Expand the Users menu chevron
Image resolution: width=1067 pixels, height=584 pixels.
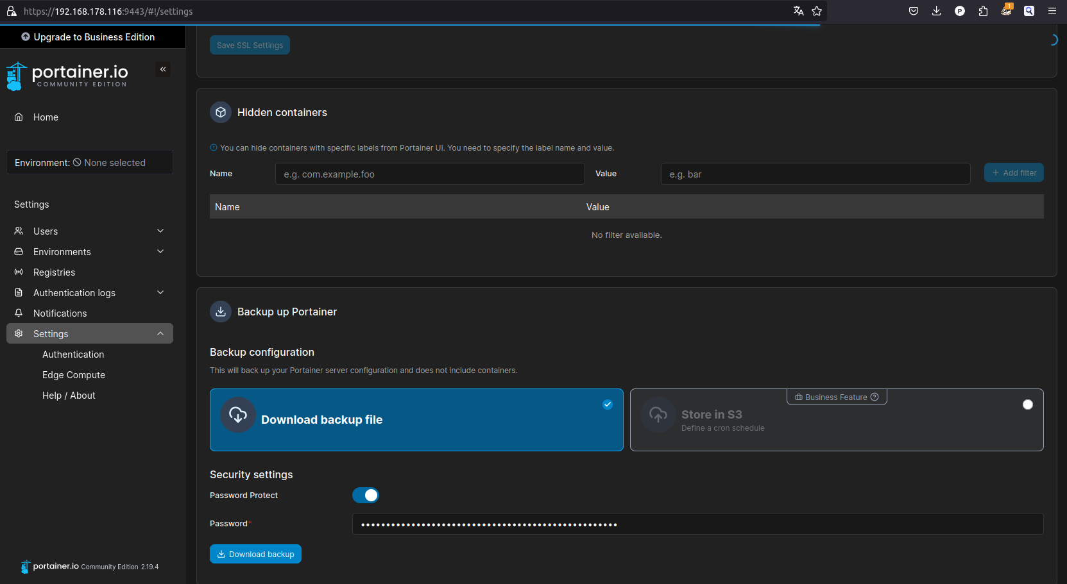click(x=160, y=231)
